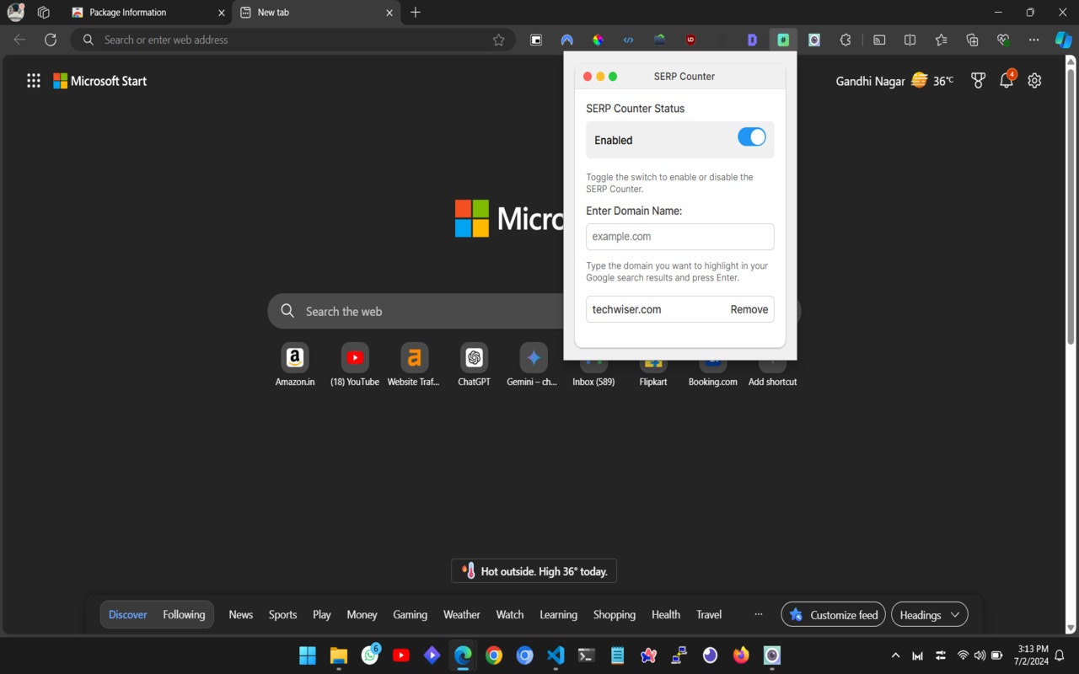This screenshot has width=1079, height=674.
Task: Click the techwiser.com entry text
Action: pos(626,309)
